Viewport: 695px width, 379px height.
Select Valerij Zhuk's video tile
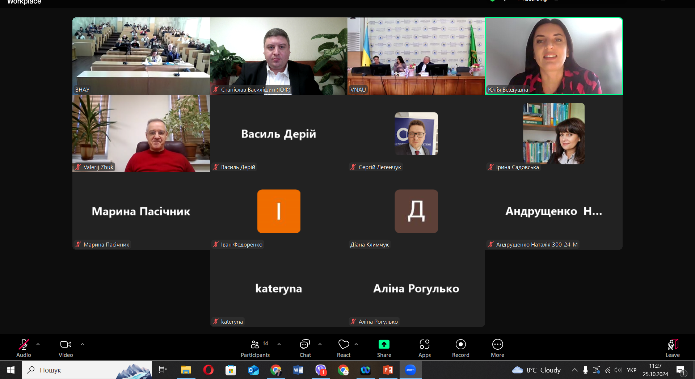click(141, 134)
